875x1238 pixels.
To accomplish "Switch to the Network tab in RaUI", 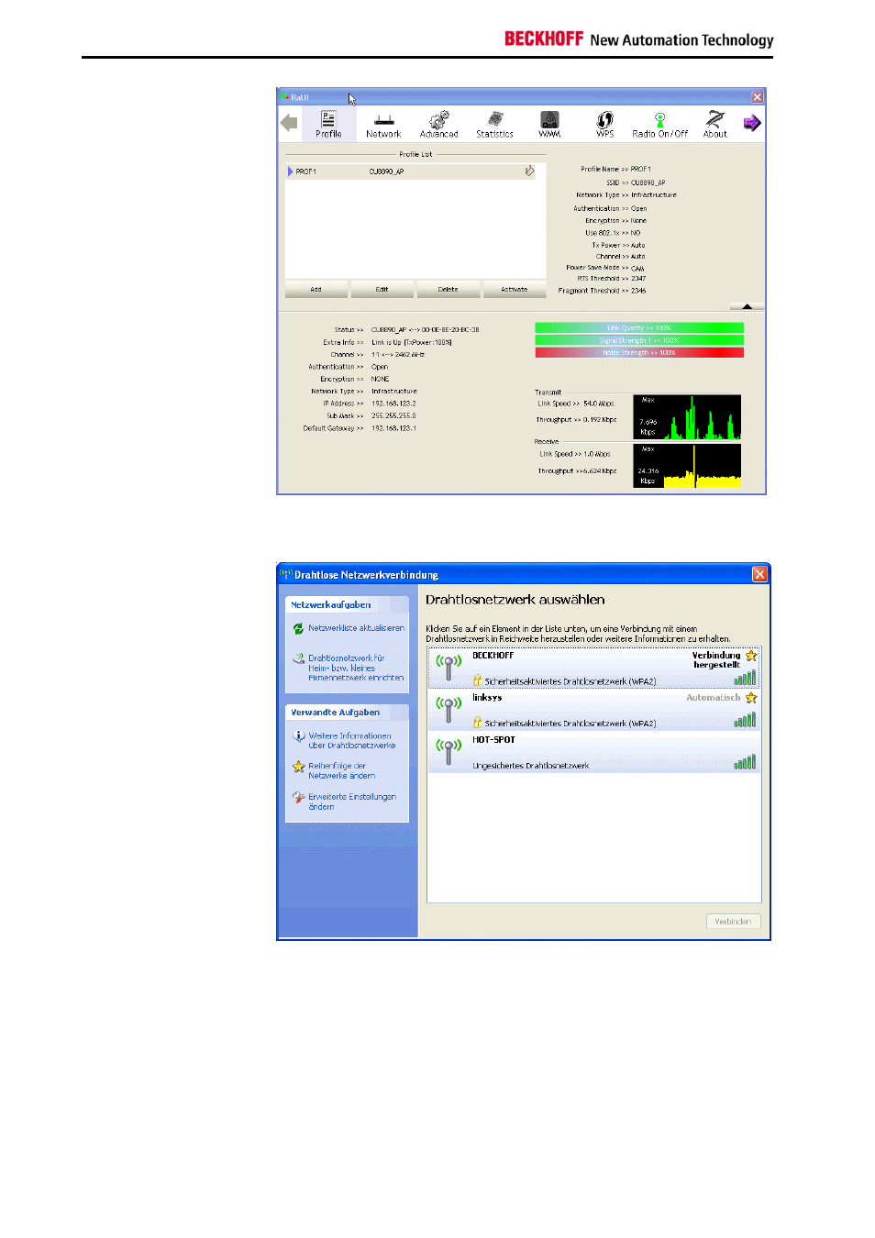I will pos(383,125).
